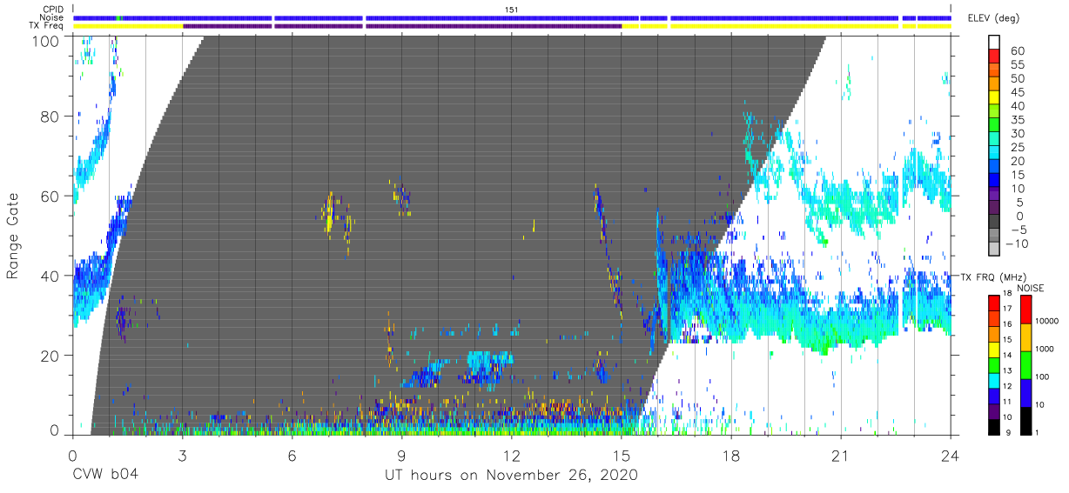Screen dimensions: 1069x493
Task: Click the 60 label on ELEV colorbar
Action: tap(1016, 50)
